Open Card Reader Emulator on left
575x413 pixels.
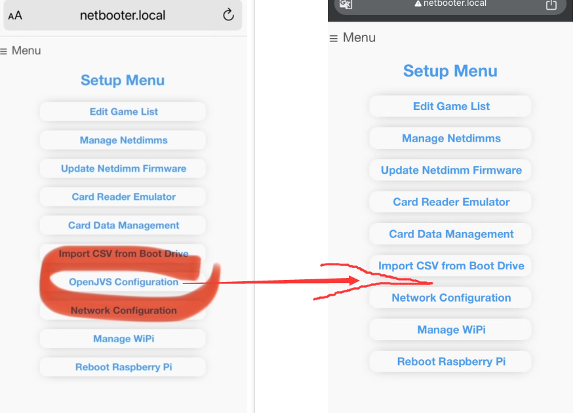pos(123,197)
